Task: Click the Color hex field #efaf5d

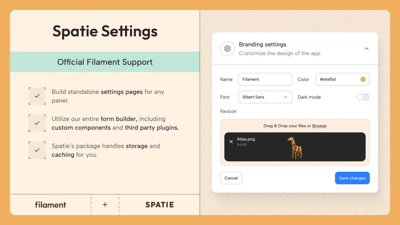Action: click(342, 79)
